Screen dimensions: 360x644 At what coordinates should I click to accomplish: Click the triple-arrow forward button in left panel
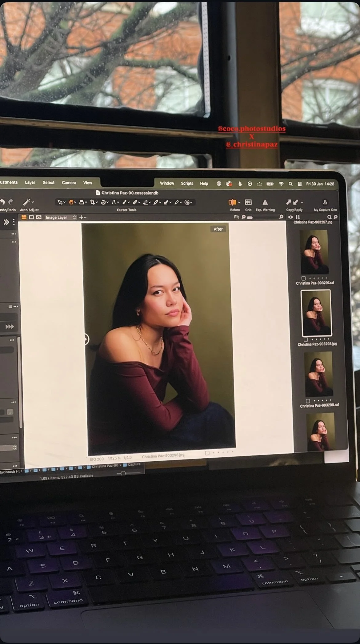click(x=10, y=327)
